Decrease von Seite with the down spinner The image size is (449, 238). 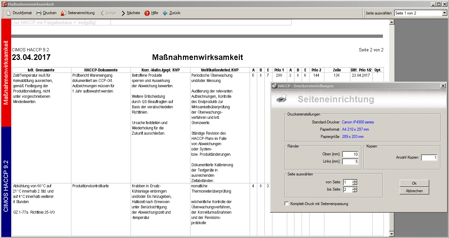[355, 184]
